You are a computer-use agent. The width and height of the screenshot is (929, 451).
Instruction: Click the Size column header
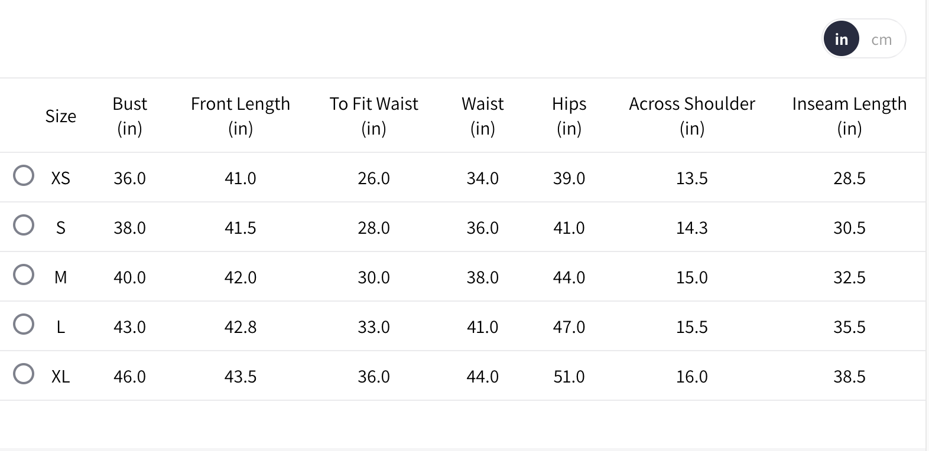pos(60,116)
